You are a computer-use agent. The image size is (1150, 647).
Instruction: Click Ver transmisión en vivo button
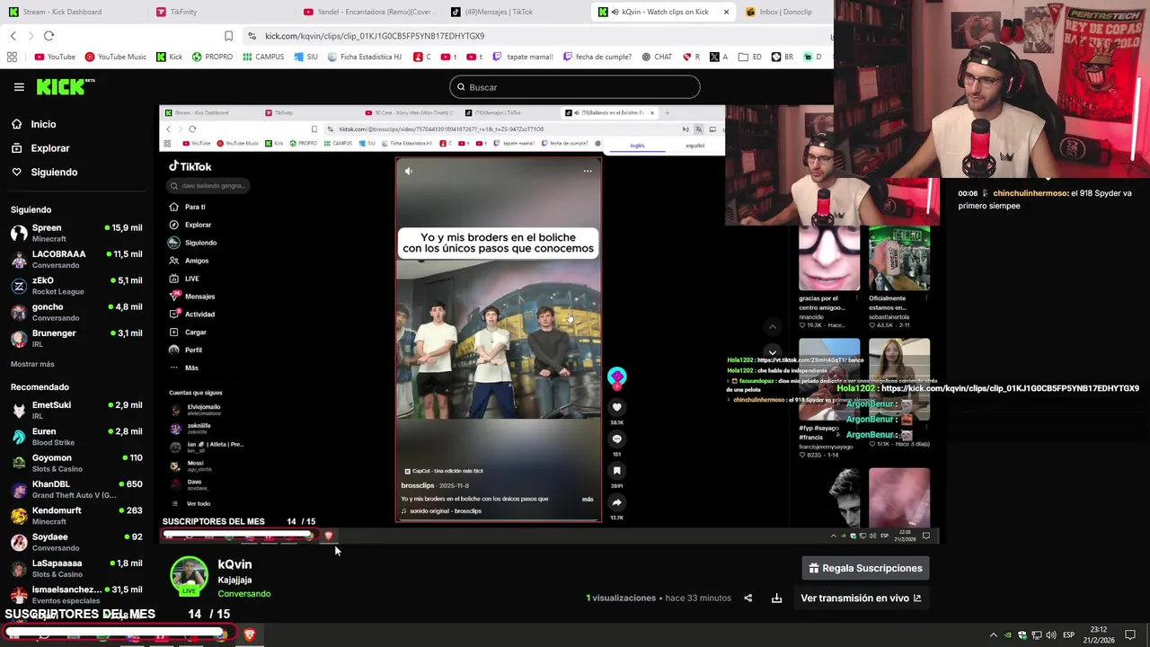(x=861, y=598)
